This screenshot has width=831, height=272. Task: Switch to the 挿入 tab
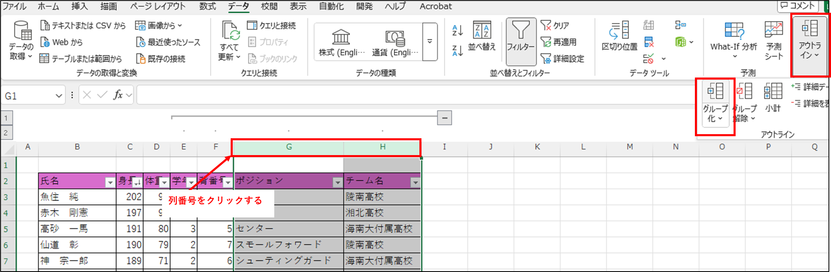click(x=79, y=6)
